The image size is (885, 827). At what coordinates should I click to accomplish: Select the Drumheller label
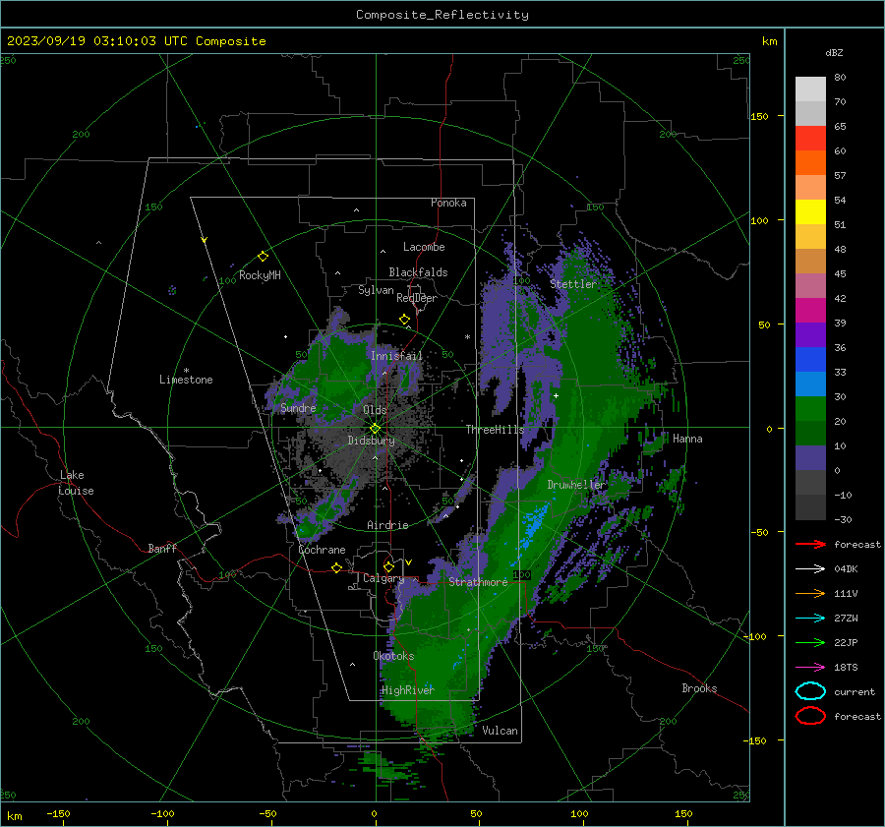click(575, 485)
